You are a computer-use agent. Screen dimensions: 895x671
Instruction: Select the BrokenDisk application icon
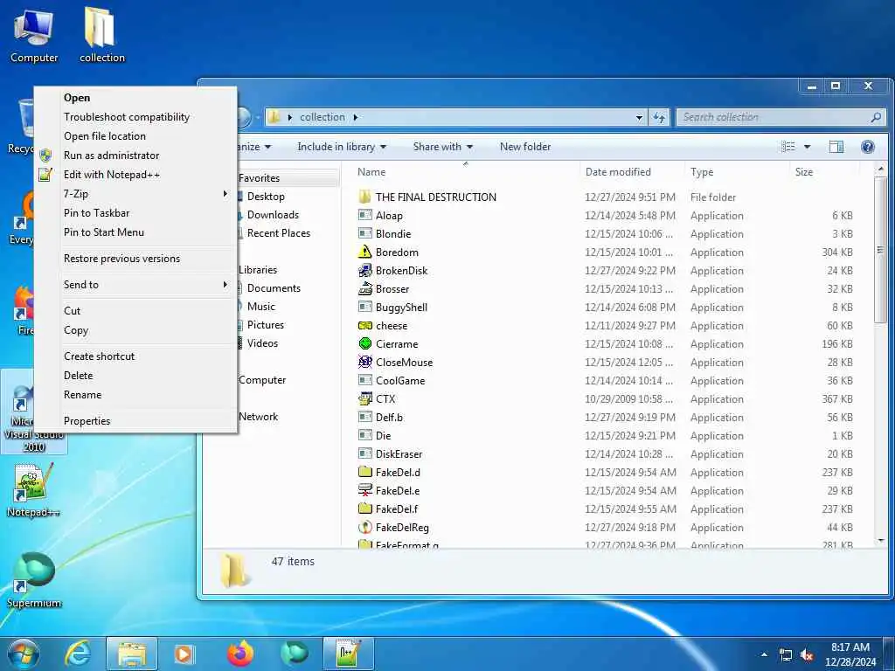pos(364,271)
